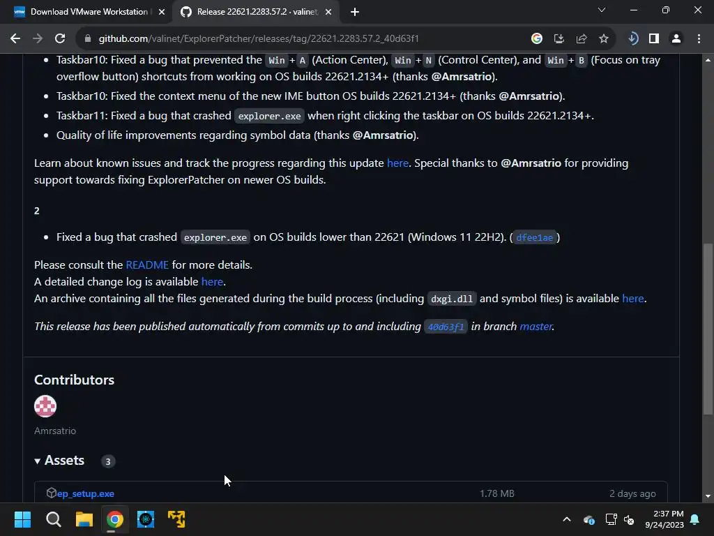Click the '2 days ago' timestamp

pyautogui.click(x=632, y=493)
